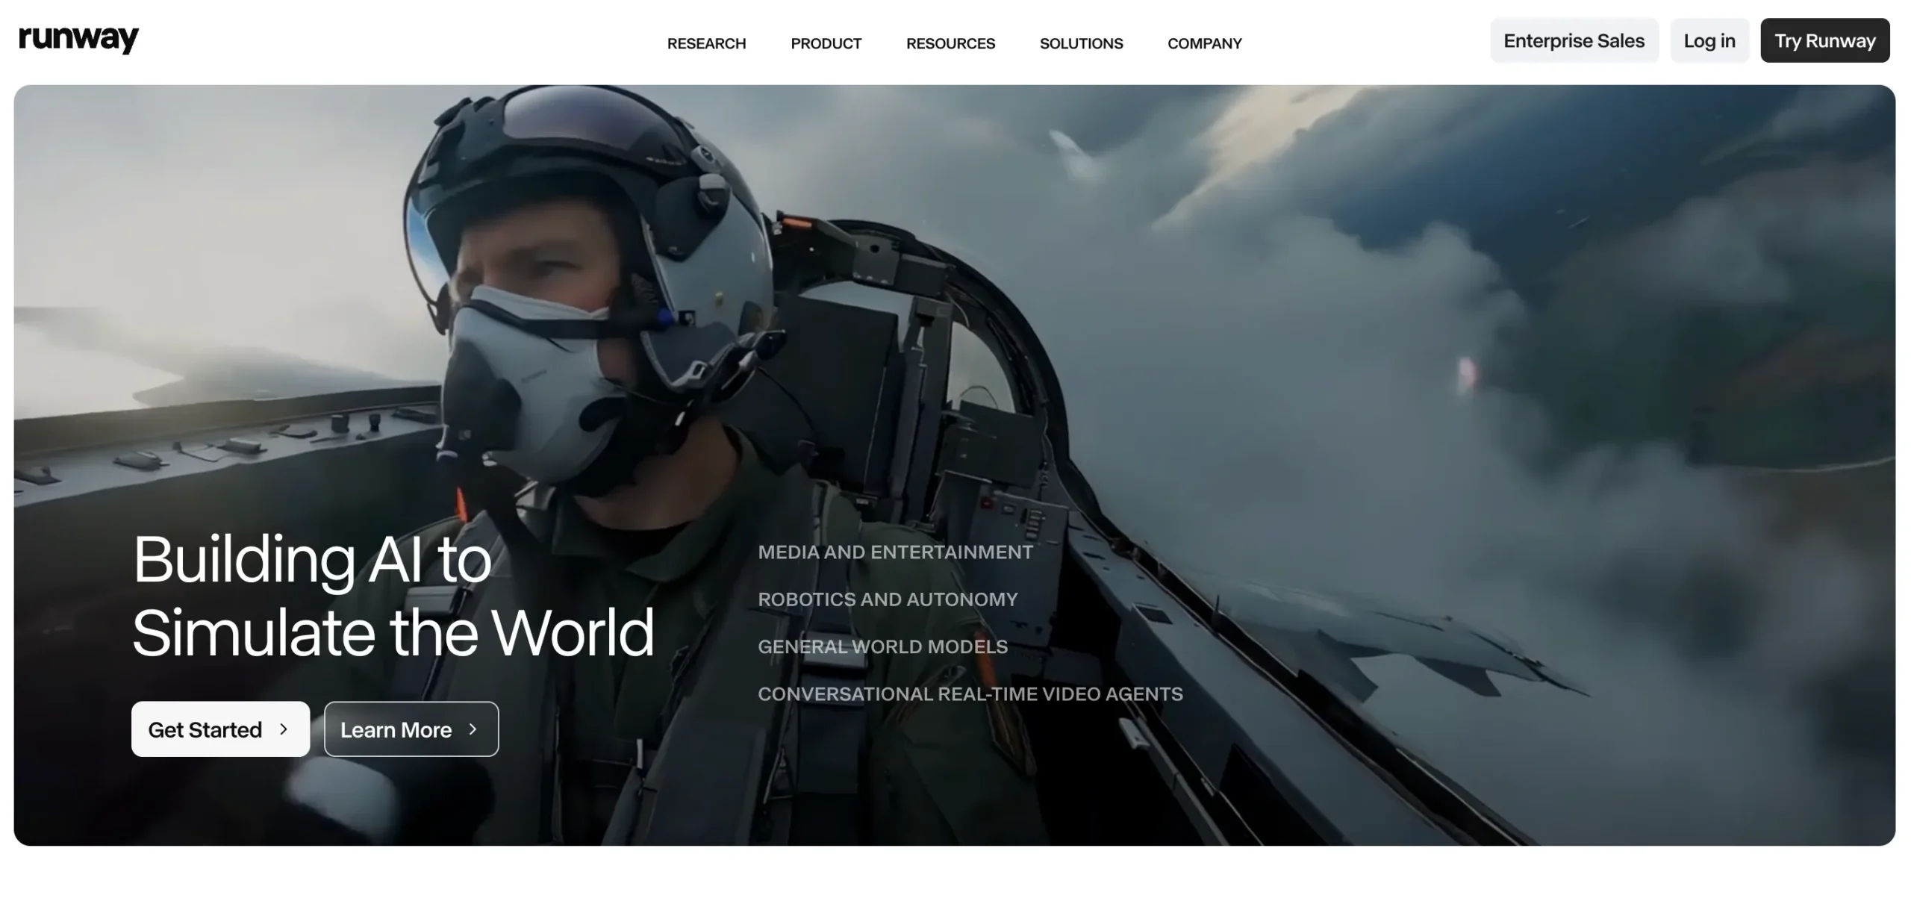
Task: Click the outlined Learn More button label
Action: [396, 729]
